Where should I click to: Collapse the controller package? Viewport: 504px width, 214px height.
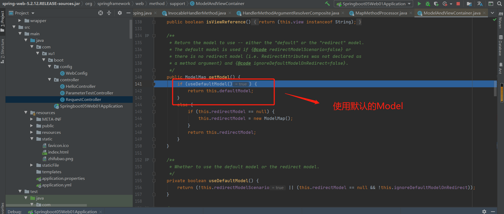[x=50, y=80]
